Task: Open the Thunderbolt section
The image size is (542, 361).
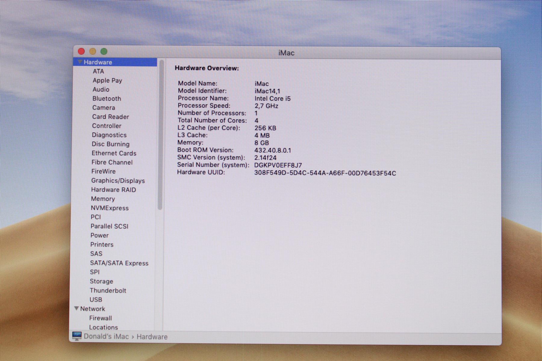Action: tap(108, 291)
